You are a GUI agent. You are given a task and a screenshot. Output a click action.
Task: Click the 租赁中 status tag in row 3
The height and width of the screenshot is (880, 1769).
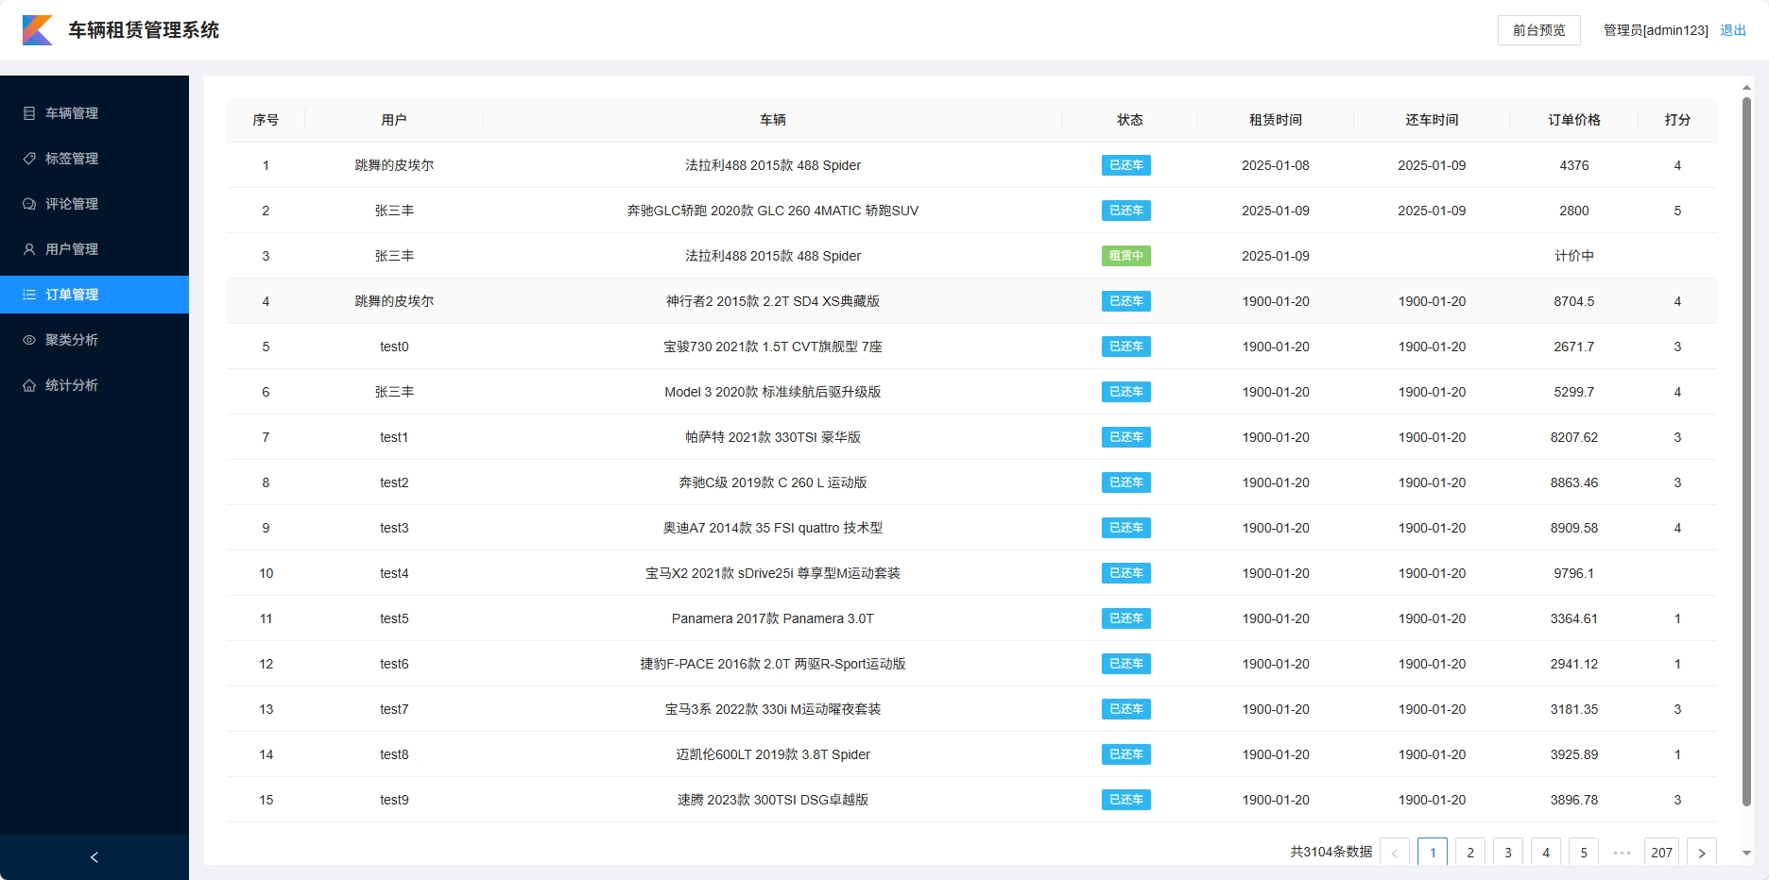click(1126, 256)
